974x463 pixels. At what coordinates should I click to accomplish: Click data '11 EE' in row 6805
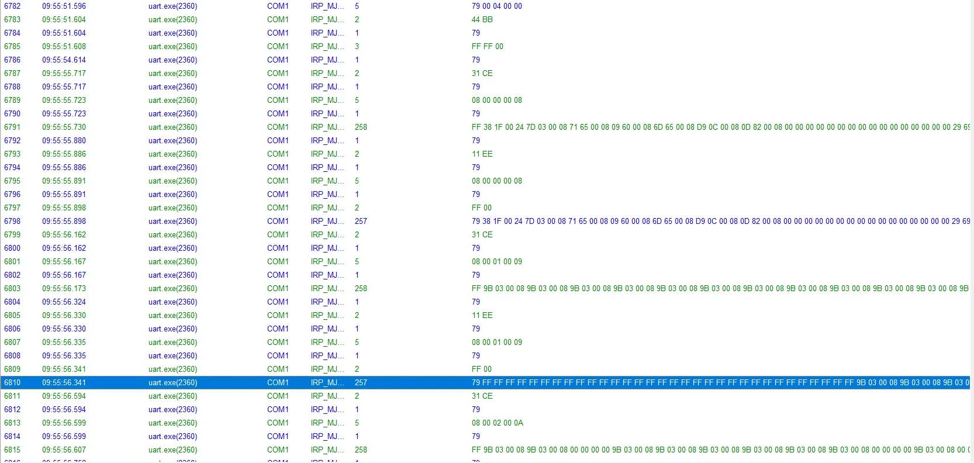(x=482, y=316)
